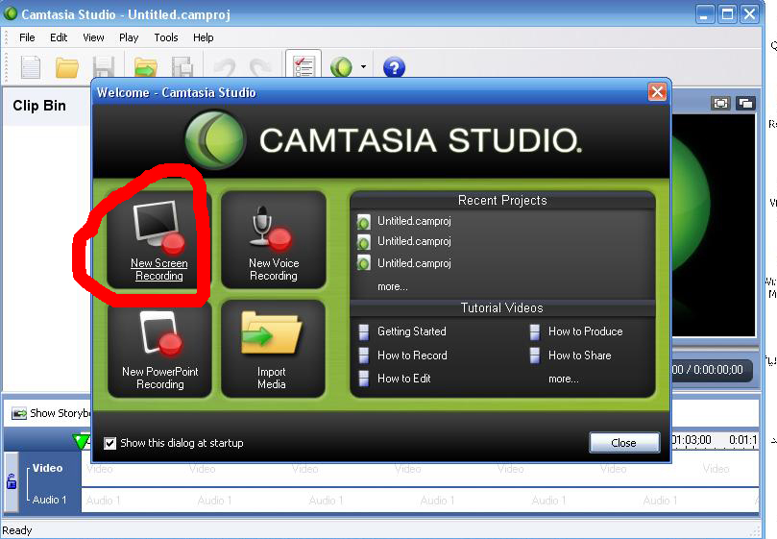Click the full screen preview icon
The image size is (777, 539).
[720, 103]
